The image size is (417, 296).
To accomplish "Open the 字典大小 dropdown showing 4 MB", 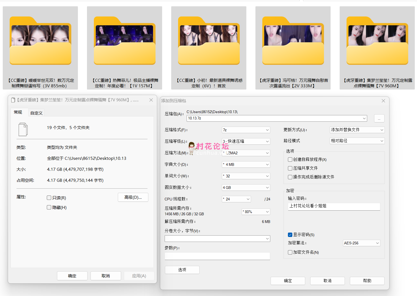I will [246, 164].
